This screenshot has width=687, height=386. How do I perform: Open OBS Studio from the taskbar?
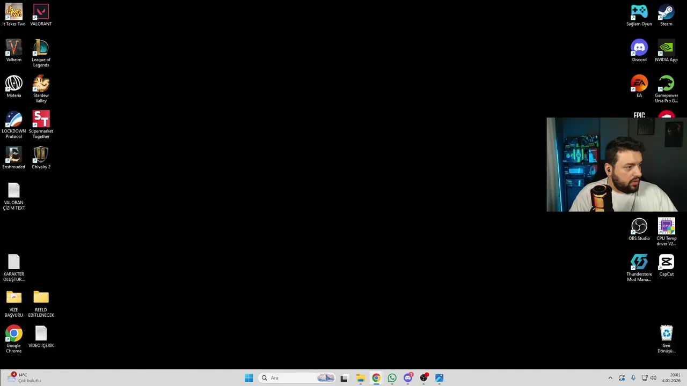(424, 378)
